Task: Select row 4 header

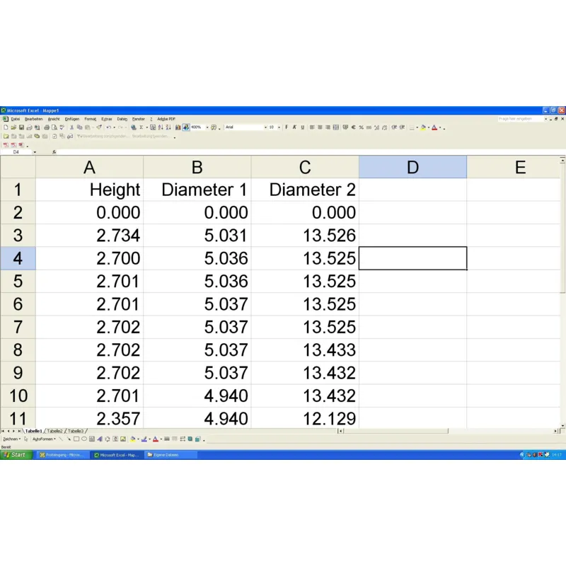Action: (18, 258)
